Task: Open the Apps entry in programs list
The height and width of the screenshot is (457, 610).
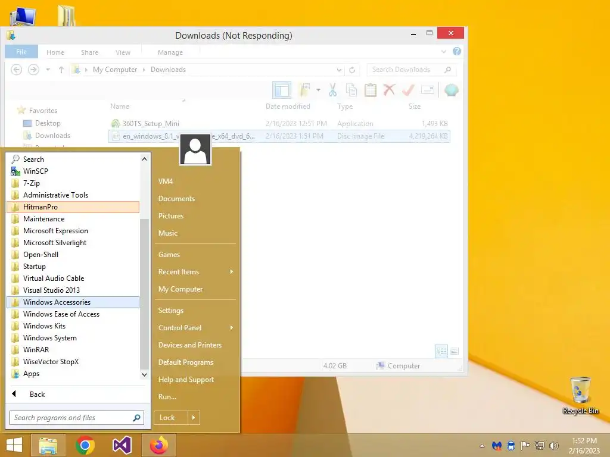Action: click(73, 374)
